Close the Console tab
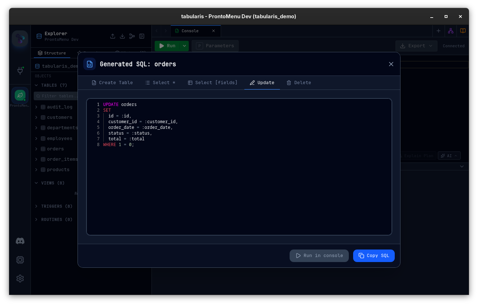 click(214, 31)
